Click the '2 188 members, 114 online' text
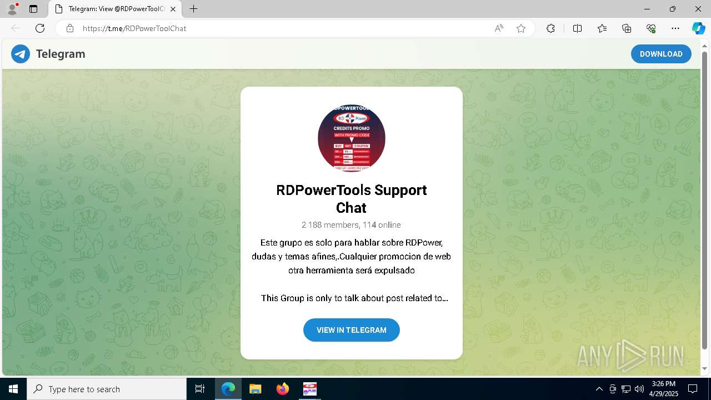711x400 pixels. point(352,225)
